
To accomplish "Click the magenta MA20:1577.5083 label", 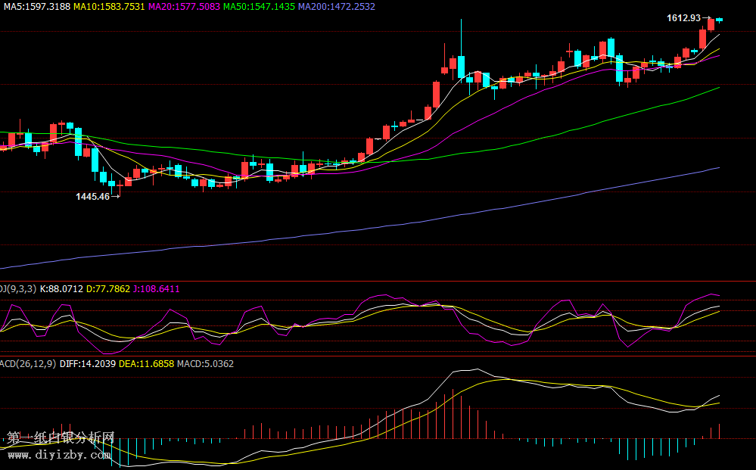I will (x=184, y=6).
